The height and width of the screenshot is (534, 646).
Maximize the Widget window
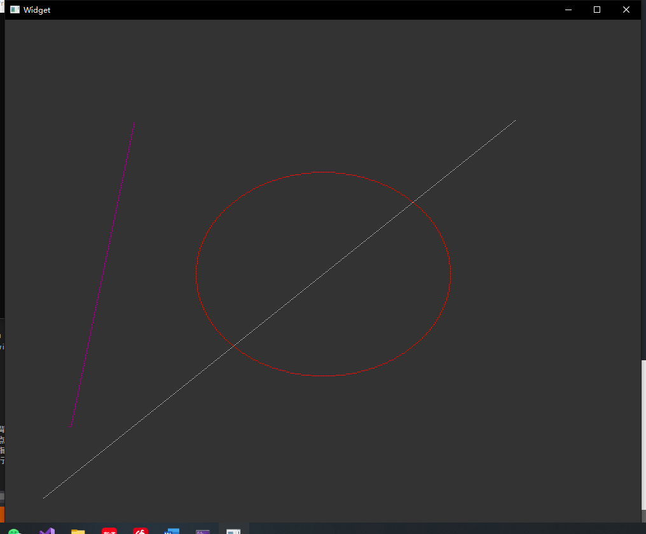click(x=596, y=10)
